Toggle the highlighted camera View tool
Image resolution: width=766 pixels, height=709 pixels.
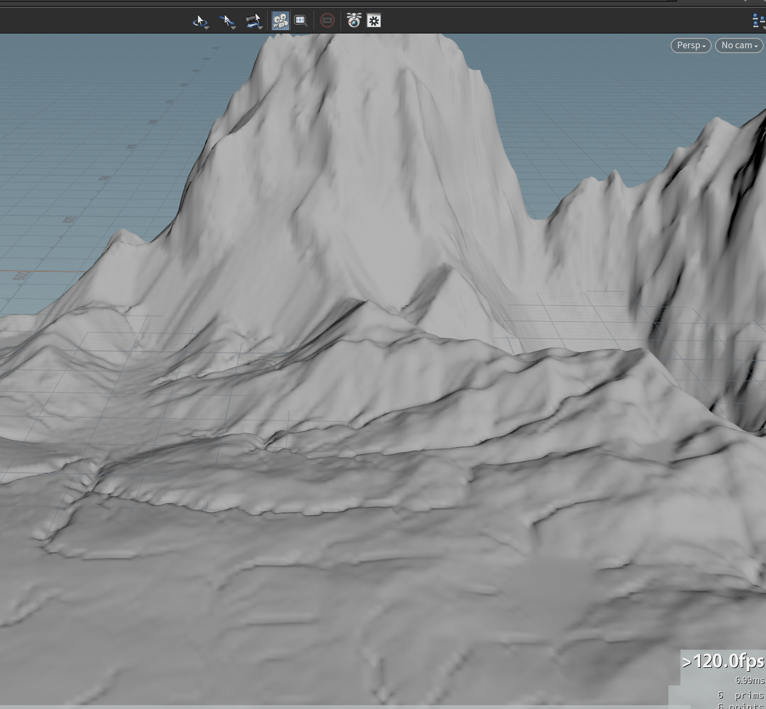tap(280, 21)
